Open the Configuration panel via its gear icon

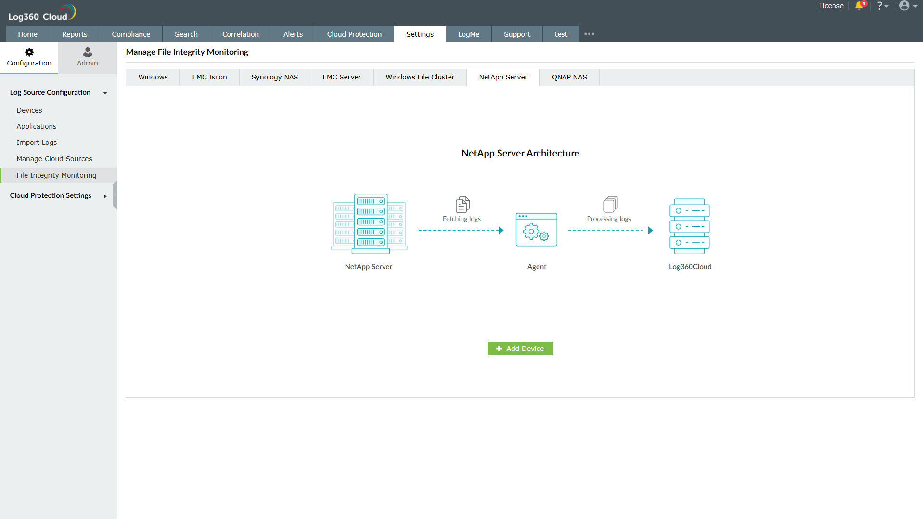tap(29, 52)
